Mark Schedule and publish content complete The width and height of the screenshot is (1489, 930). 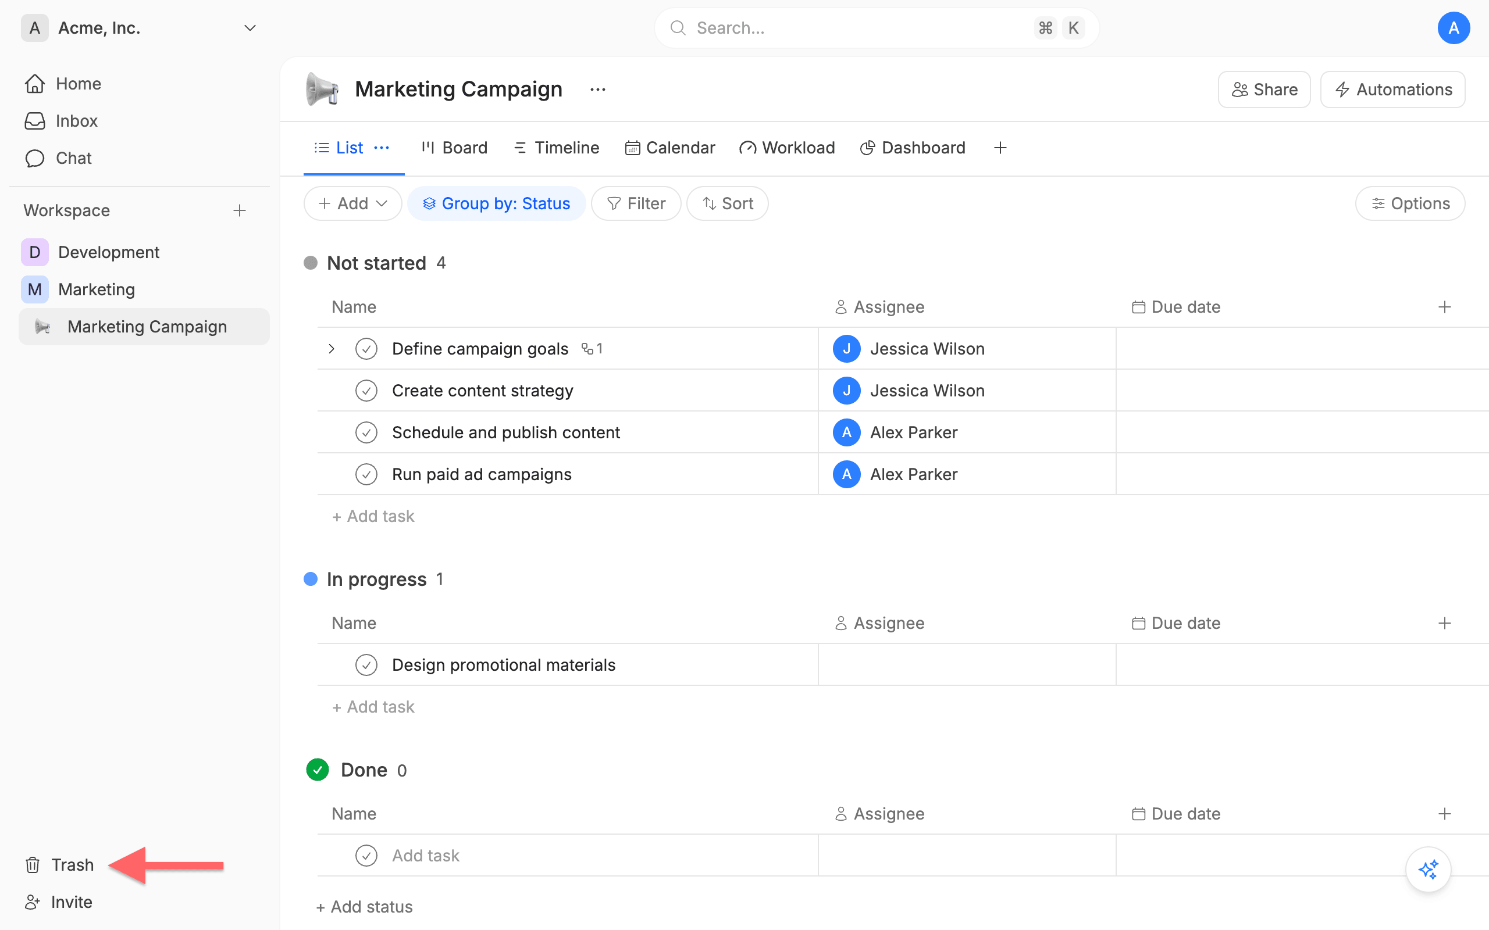366,432
